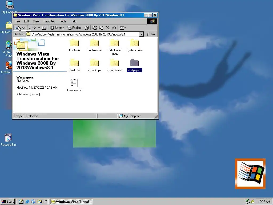Screen dimensions: 273x205
Task: Go Up one folder level
Action: coord(44,28)
